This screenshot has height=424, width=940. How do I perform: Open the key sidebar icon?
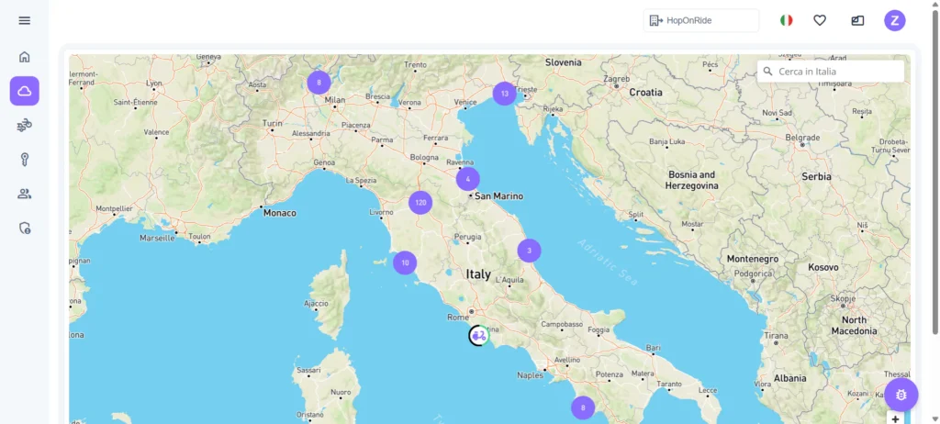(24, 160)
